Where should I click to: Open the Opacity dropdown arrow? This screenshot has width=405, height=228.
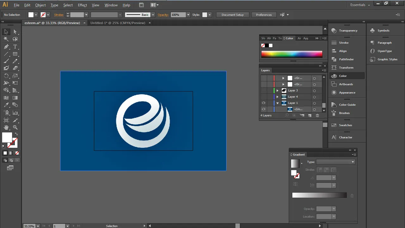(x=188, y=15)
